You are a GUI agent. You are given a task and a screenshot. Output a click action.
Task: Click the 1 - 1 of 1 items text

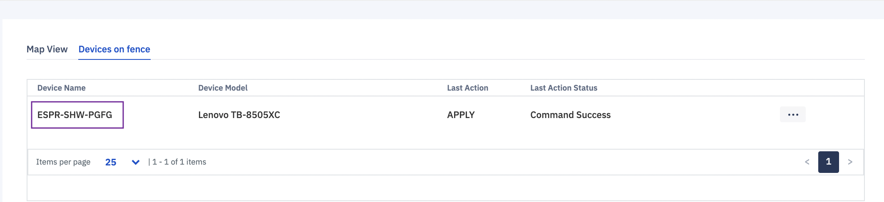point(179,162)
